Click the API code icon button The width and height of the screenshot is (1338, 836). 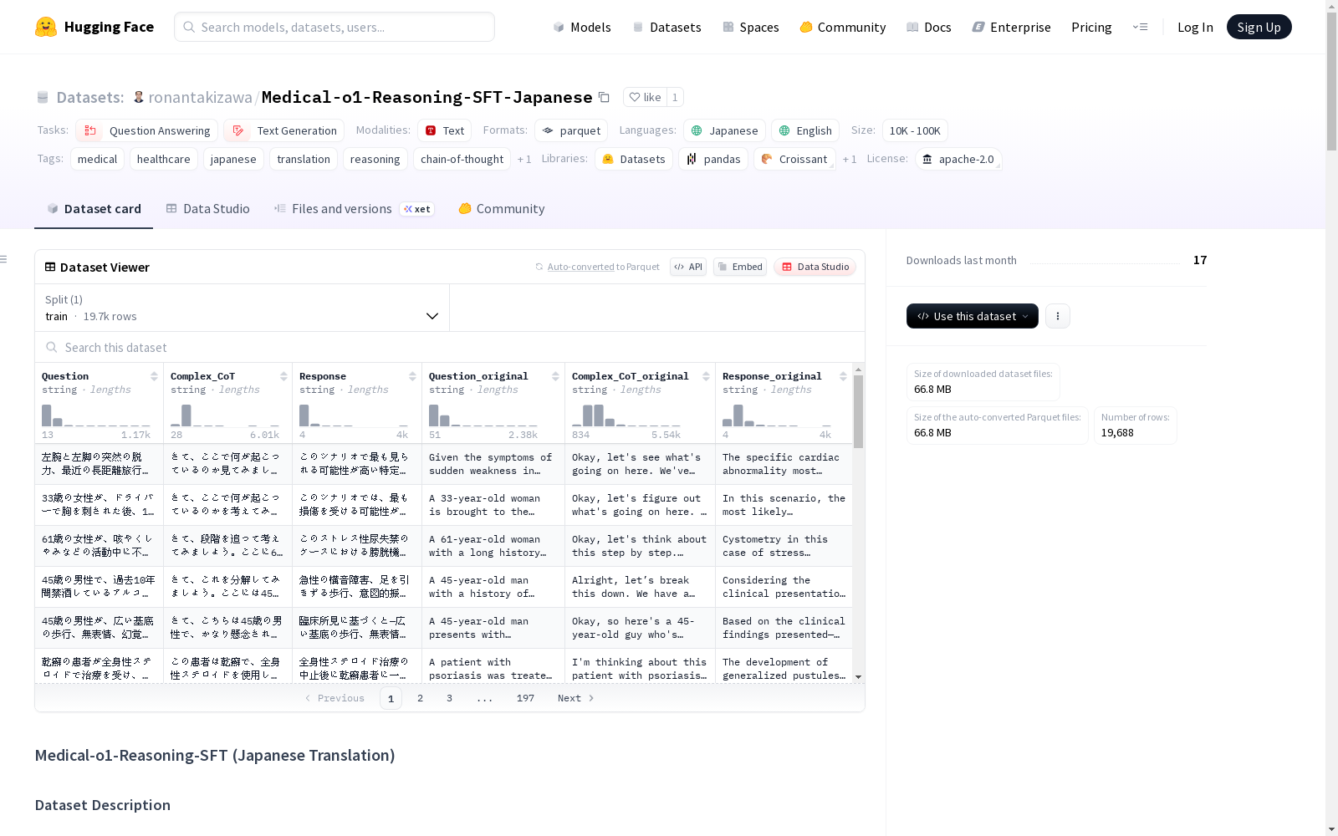click(688, 267)
